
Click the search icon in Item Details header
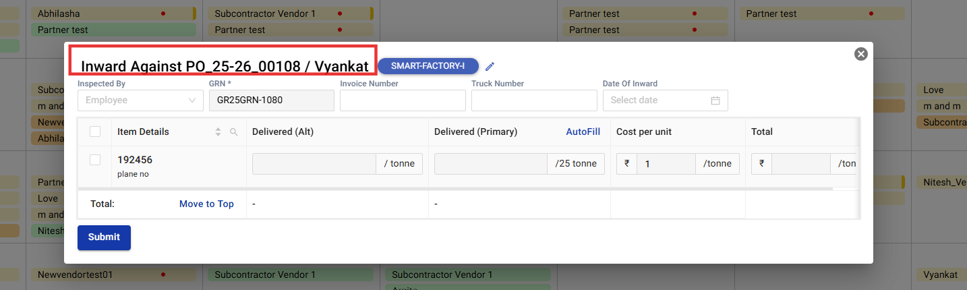tap(234, 132)
